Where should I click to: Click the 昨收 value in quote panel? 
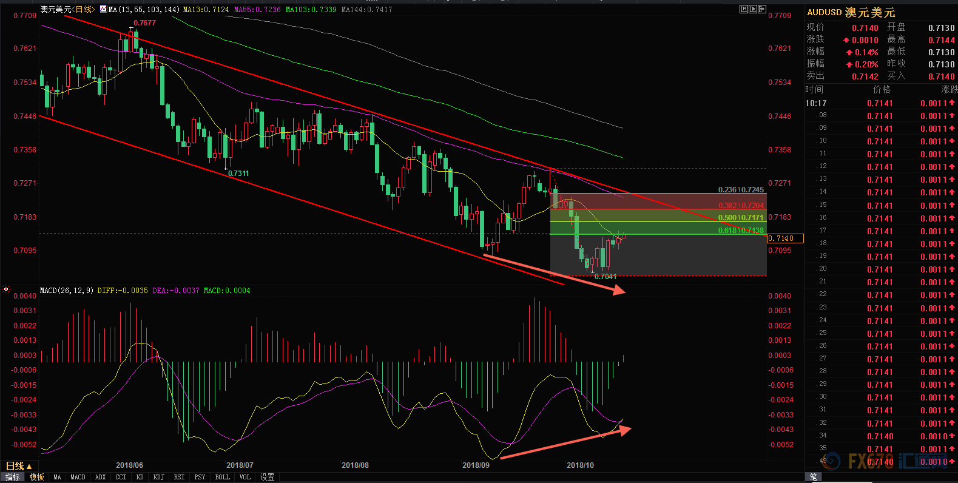point(942,64)
